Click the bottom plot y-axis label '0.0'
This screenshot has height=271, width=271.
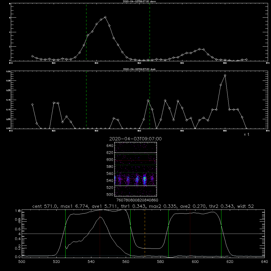(18, 257)
